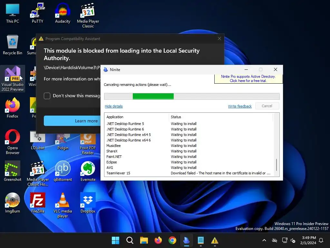
Task: Minimize the Ninite window
Action: (x=246, y=70)
